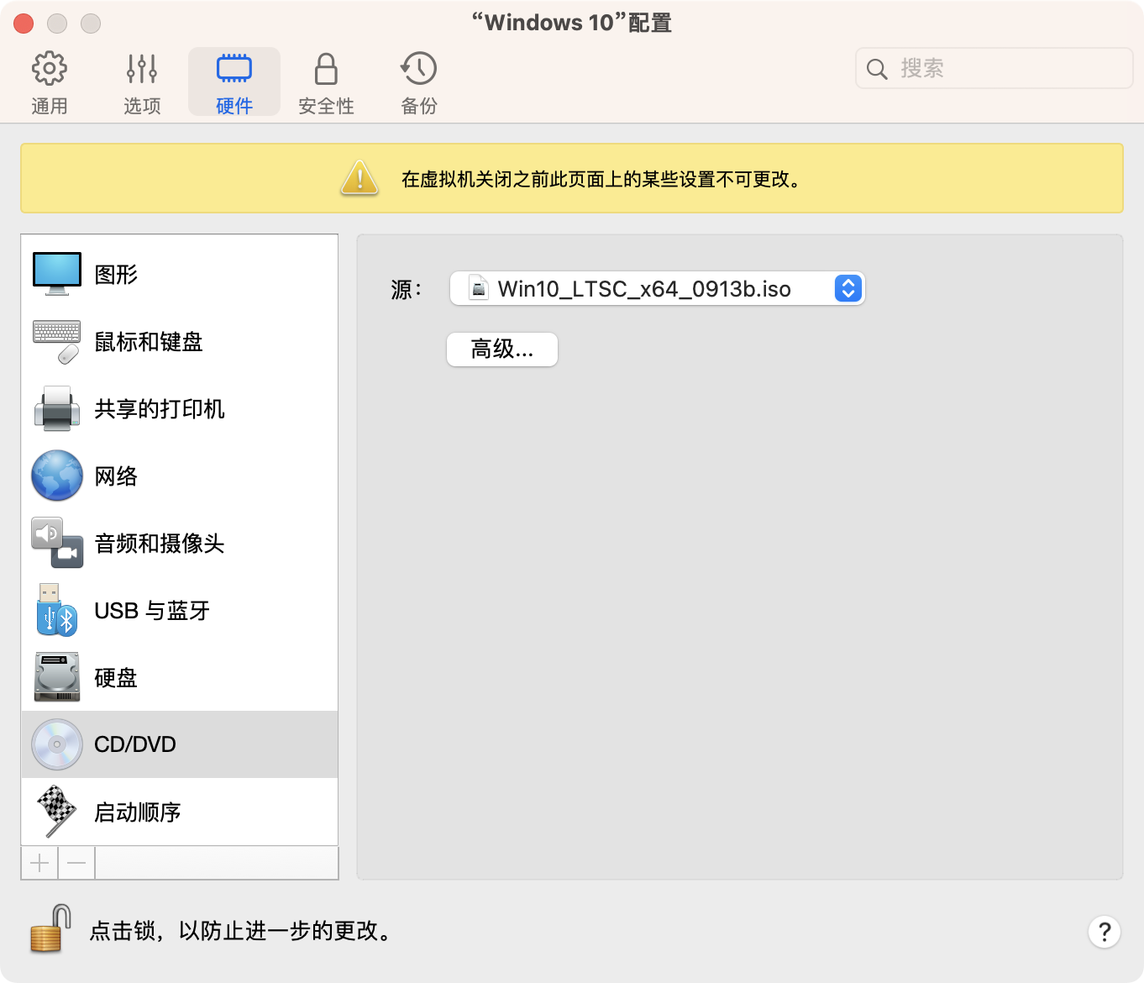The width and height of the screenshot is (1144, 983).
Task: Select the USB 与蓝牙 stick icon
Action: point(56,610)
